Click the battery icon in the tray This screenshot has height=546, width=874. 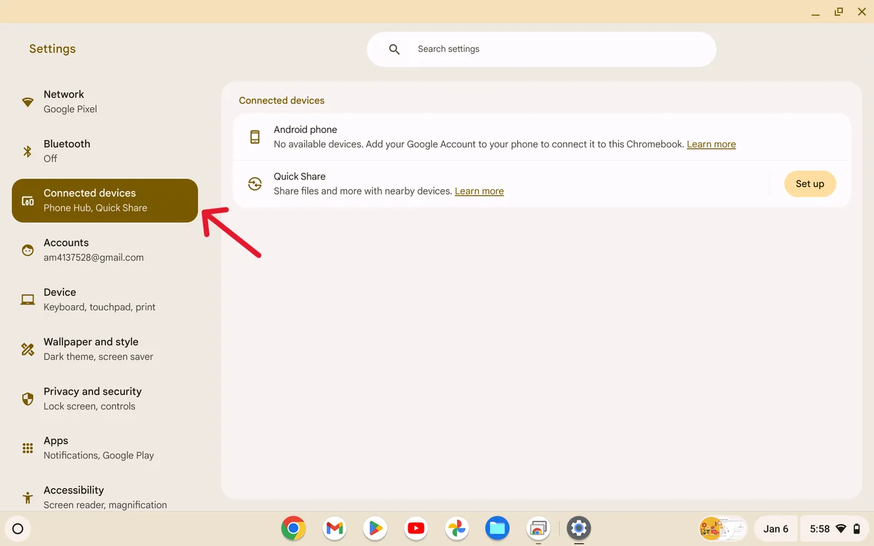click(857, 529)
